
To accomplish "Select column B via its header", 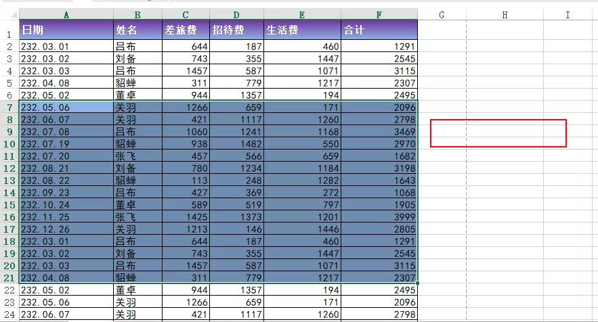I will [x=137, y=15].
